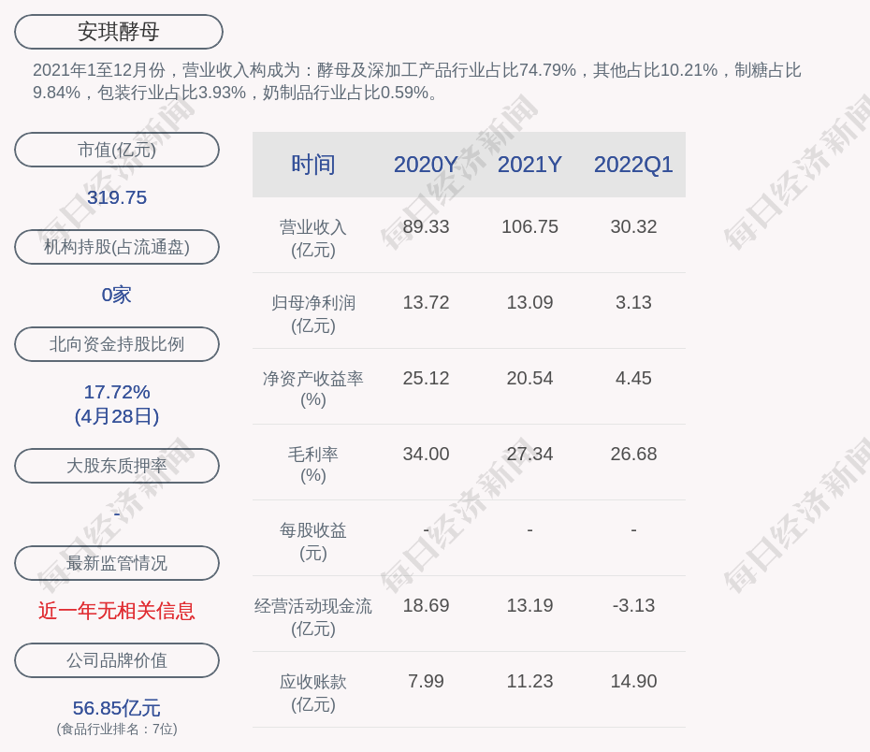Click the 0家 institutional holdings value

pos(117,295)
